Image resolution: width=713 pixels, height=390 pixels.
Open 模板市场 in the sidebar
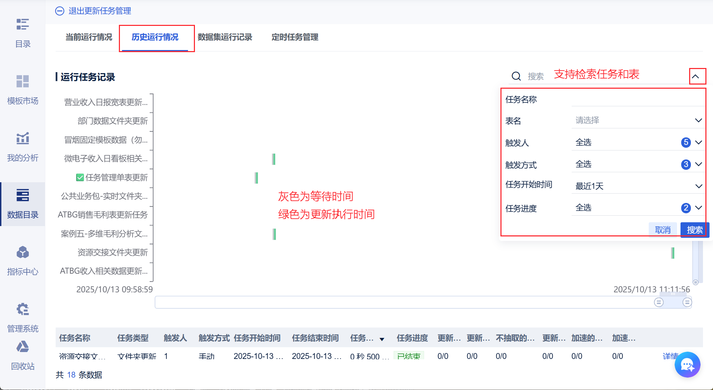pyautogui.click(x=22, y=82)
